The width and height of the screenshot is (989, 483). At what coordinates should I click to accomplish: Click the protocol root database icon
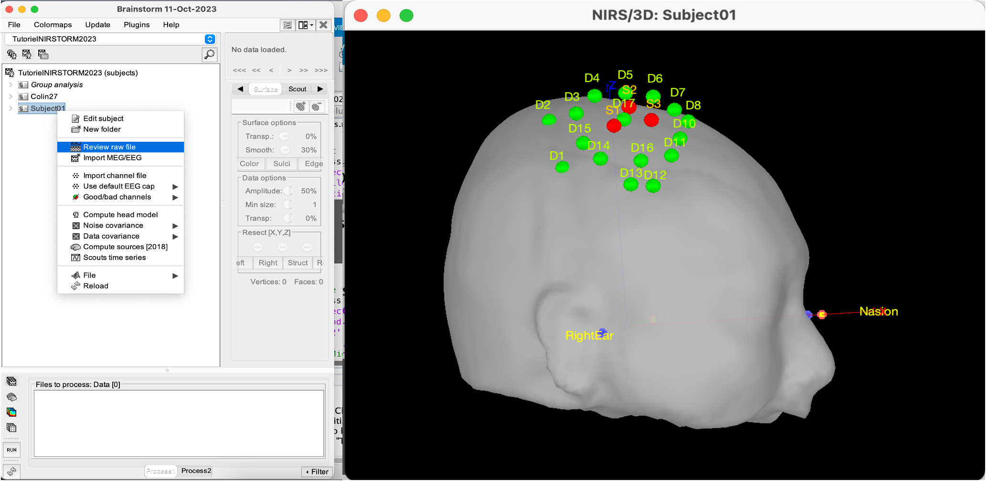tap(10, 73)
